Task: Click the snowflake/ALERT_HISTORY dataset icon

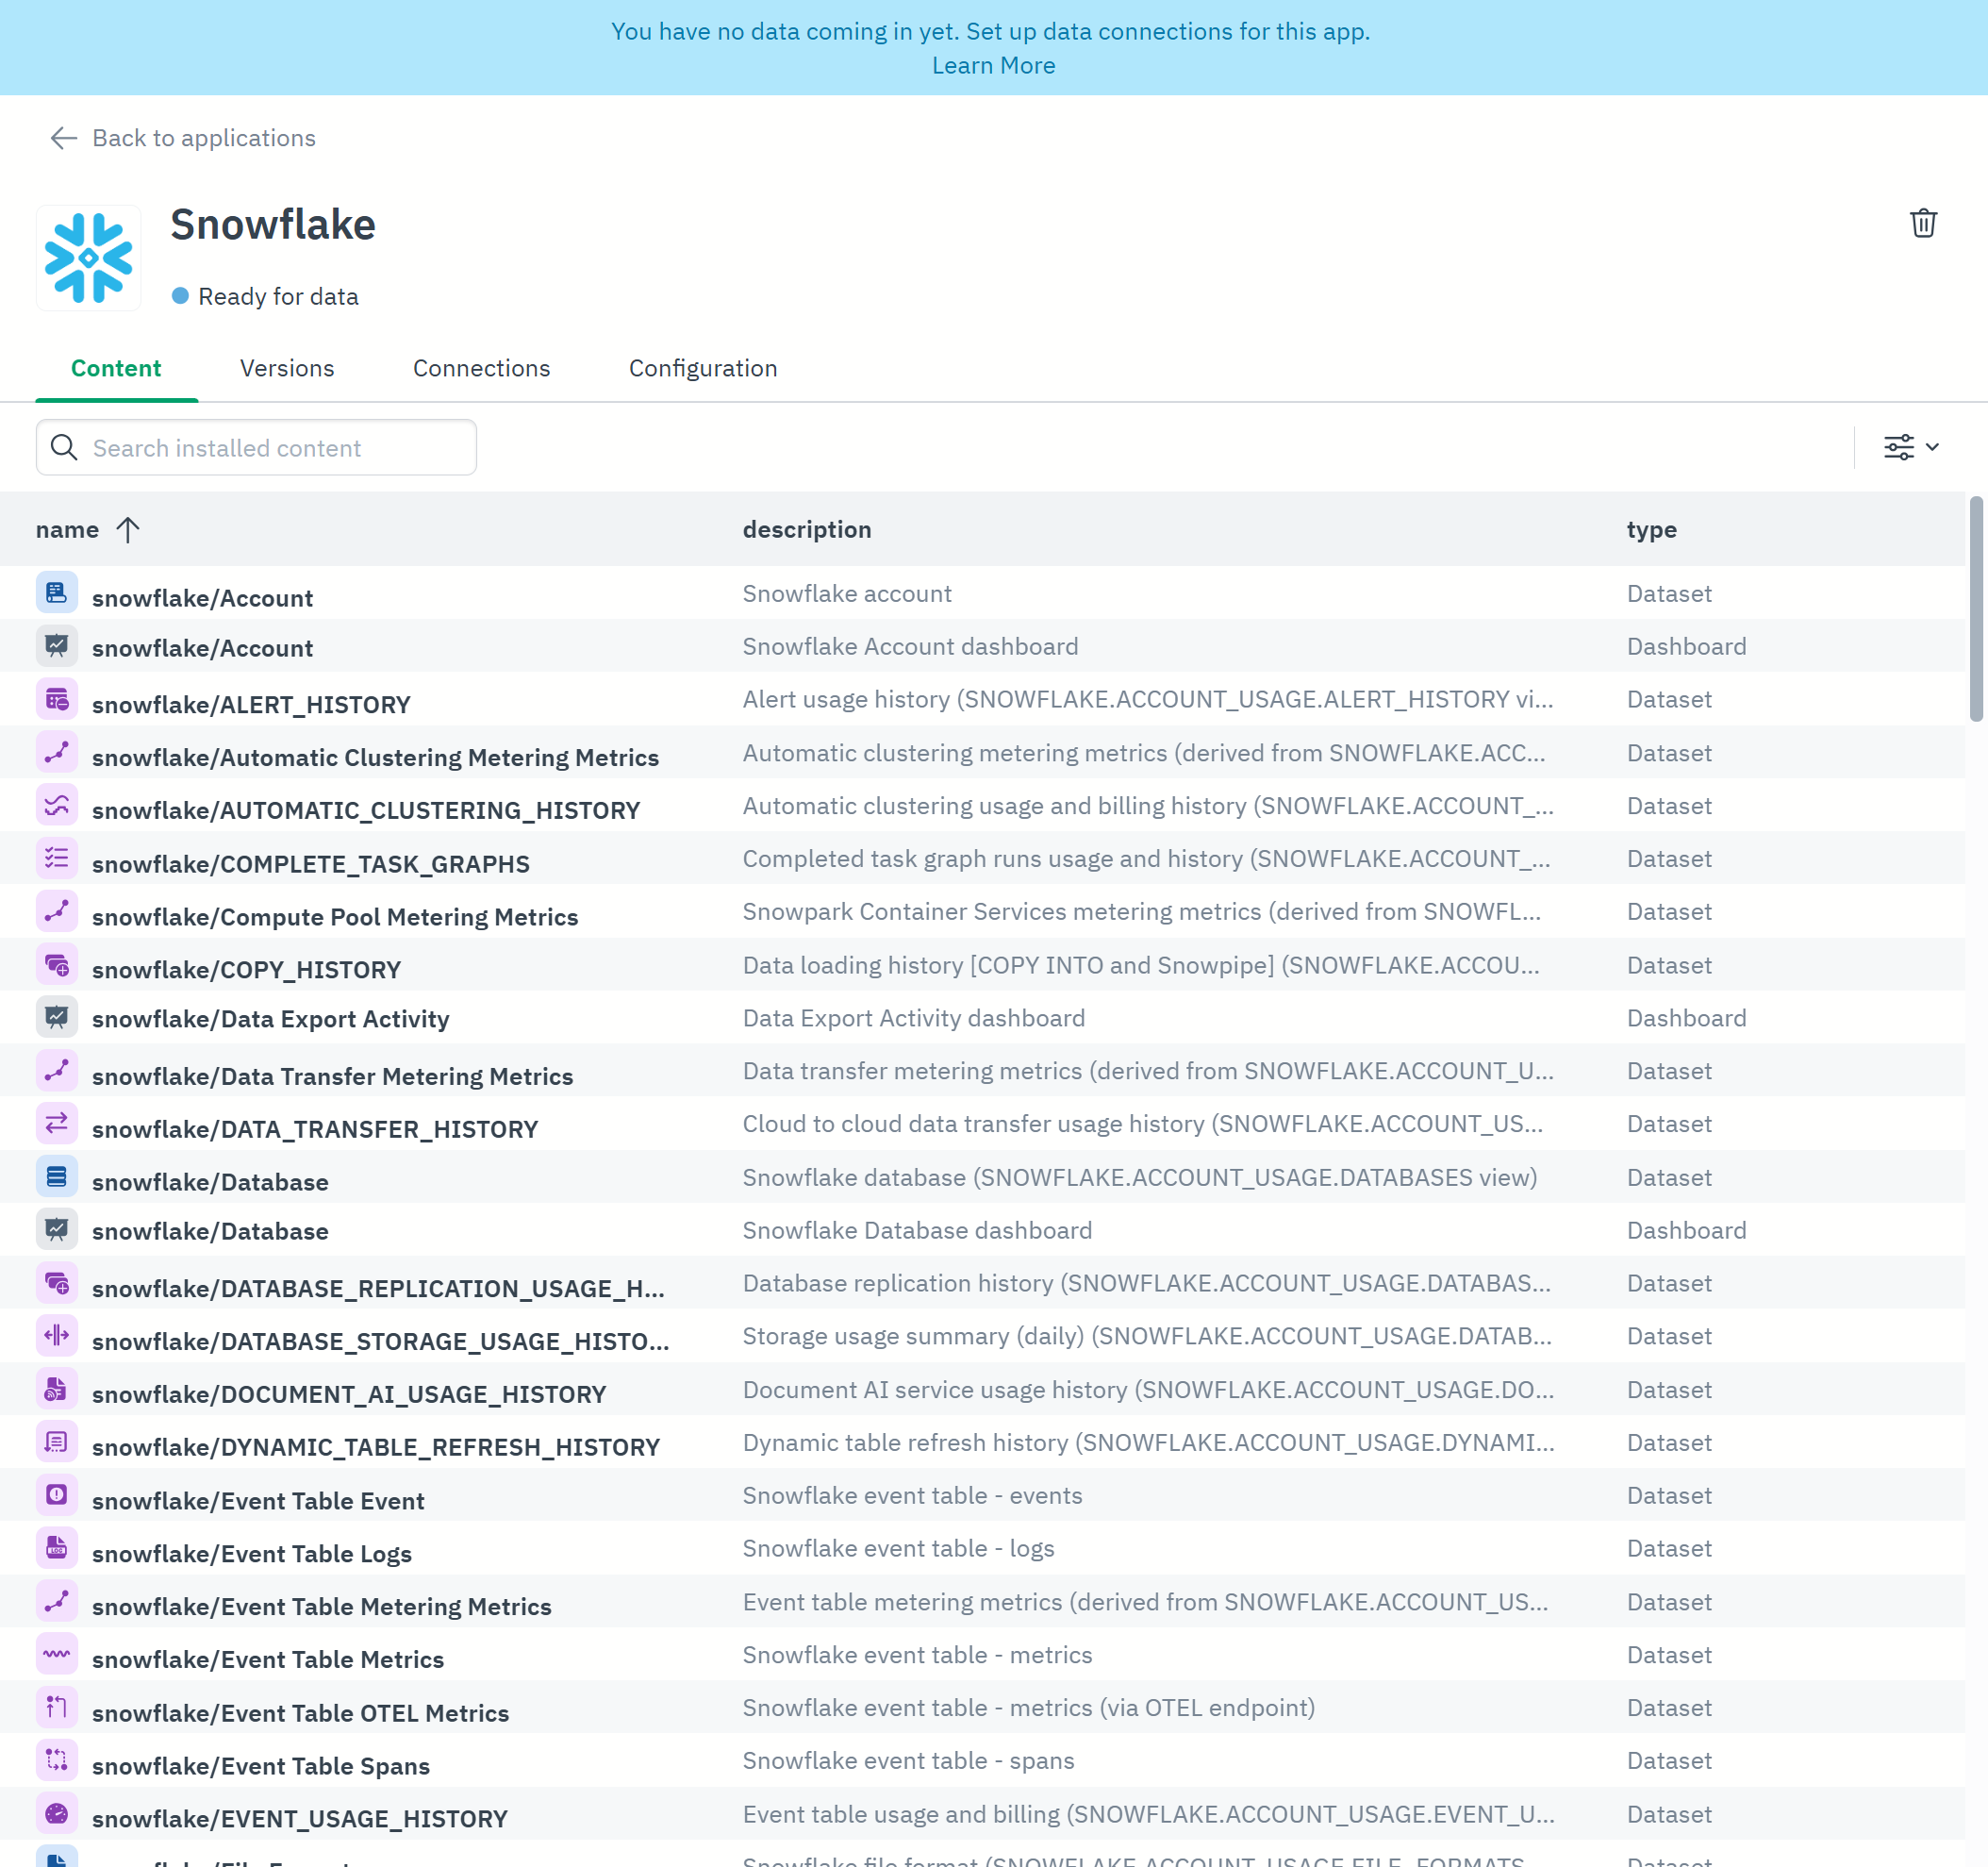Action: point(57,699)
